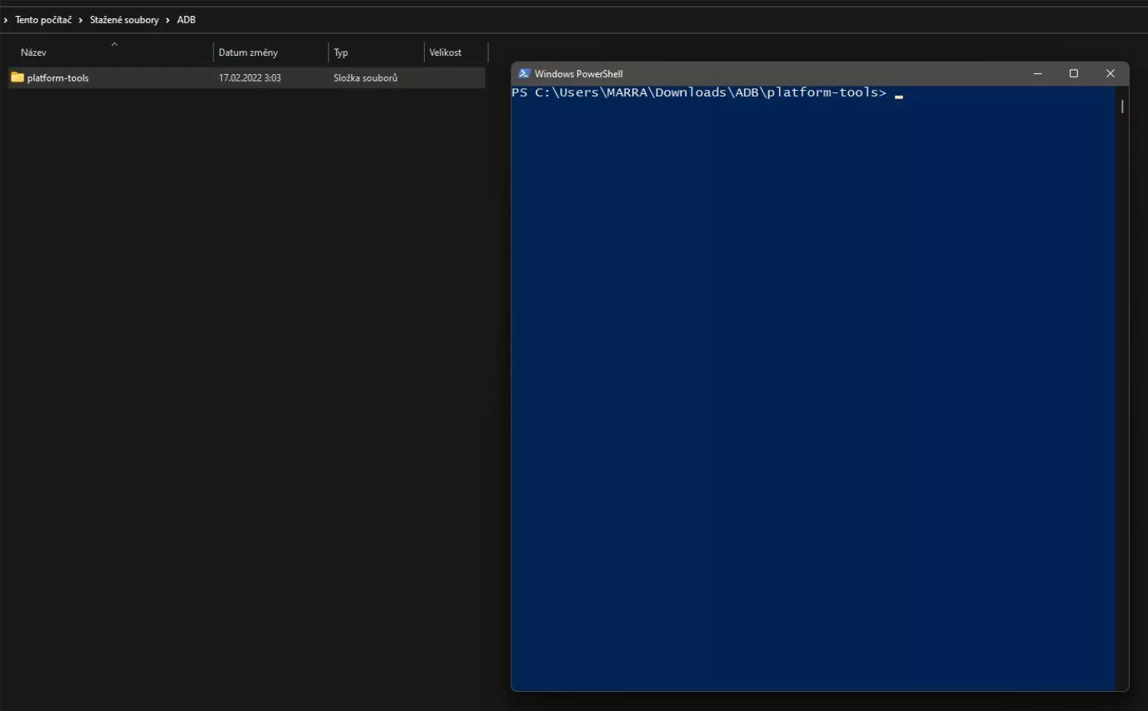Click the 'Složka souborů' type cell

(365, 78)
